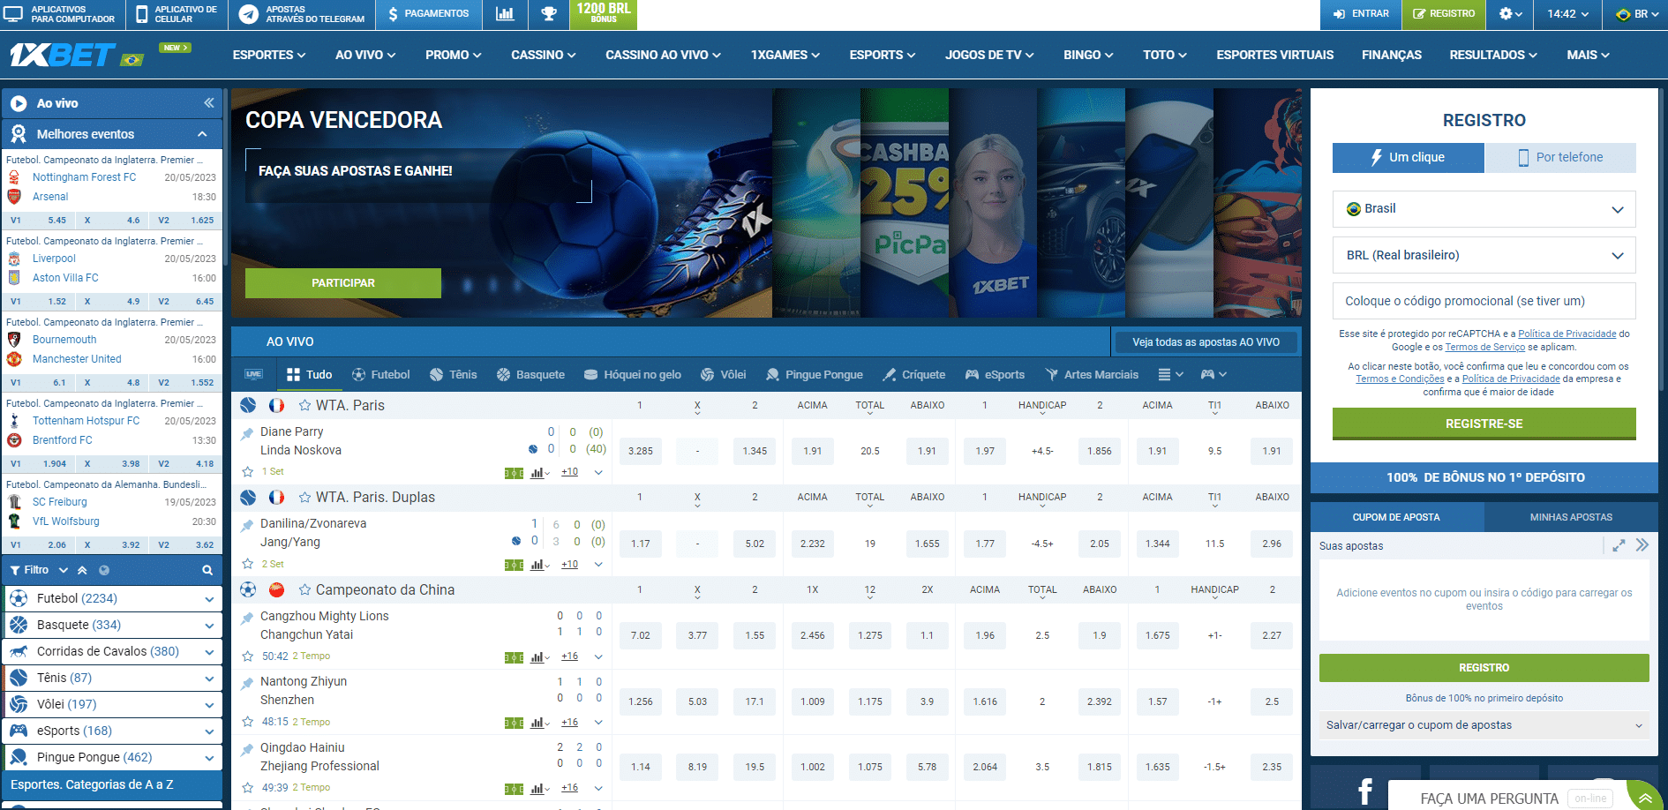This screenshot has width=1668, height=810.
Task: Open the search magnifier in the Filtro bar
Action: click(207, 570)
